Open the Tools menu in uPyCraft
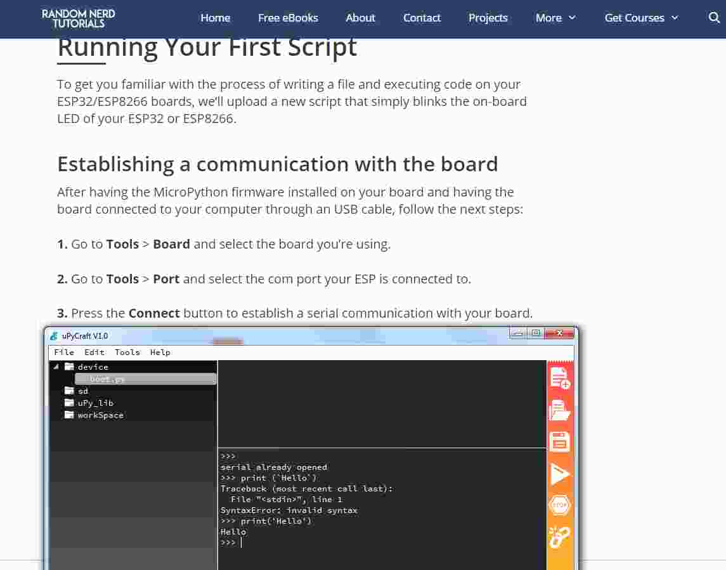The width and height of the screenshot is (726, 570). pyautogui.click(x=127, y=353)
